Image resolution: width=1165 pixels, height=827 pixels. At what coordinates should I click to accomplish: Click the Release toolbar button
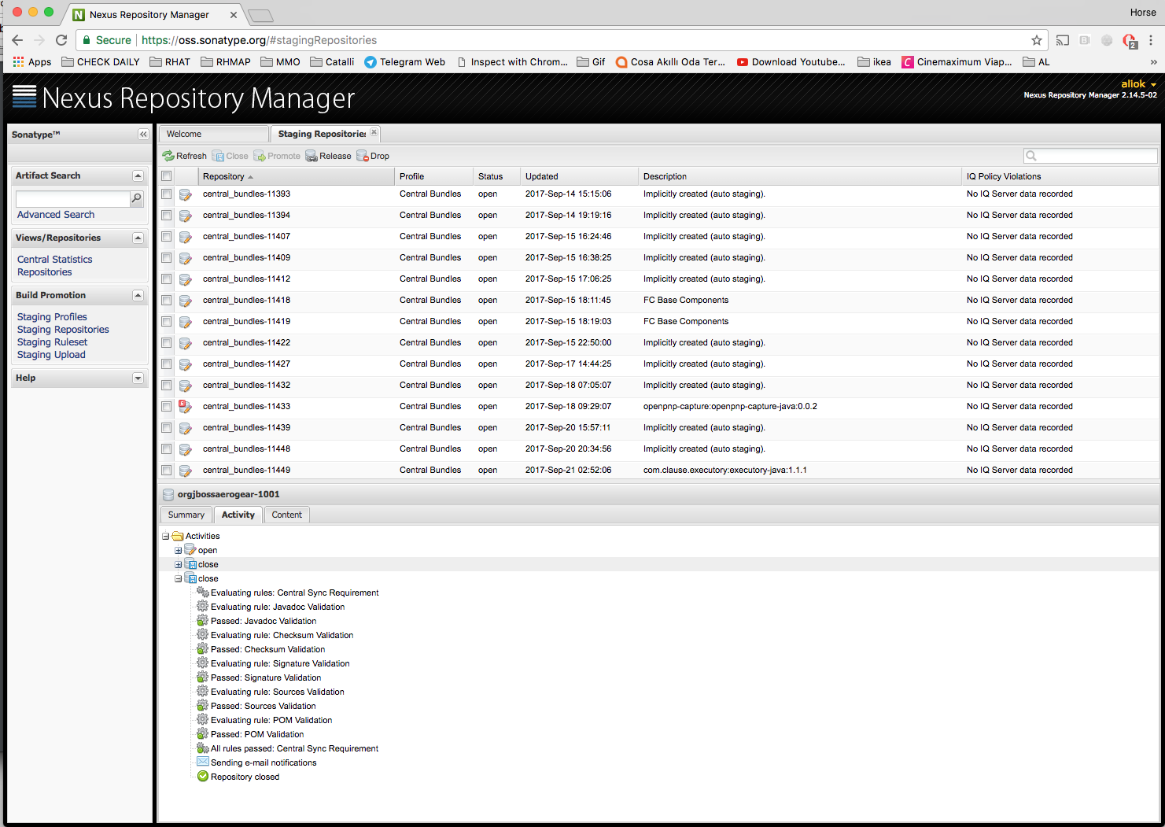(x=328, y=156)
